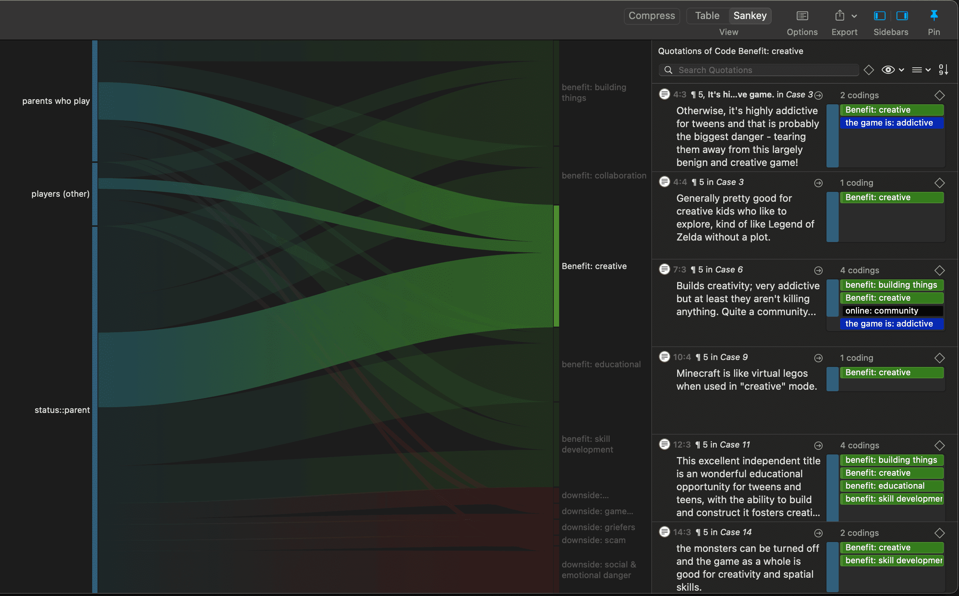Select 'benefit: educational' tag in 12:3
The image size is (959, 596).
click(892, 486)
